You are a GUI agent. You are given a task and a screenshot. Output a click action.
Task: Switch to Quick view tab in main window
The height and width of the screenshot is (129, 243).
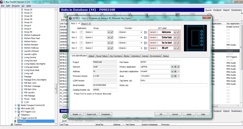pos(208,10)
